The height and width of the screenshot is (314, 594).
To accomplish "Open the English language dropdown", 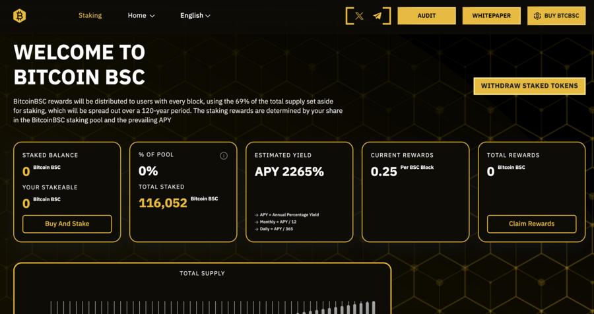I will tap(195, 16).
